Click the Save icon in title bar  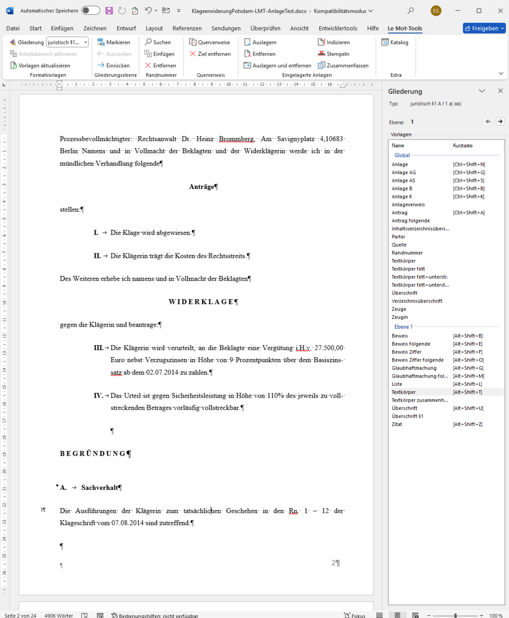[109, 10]
